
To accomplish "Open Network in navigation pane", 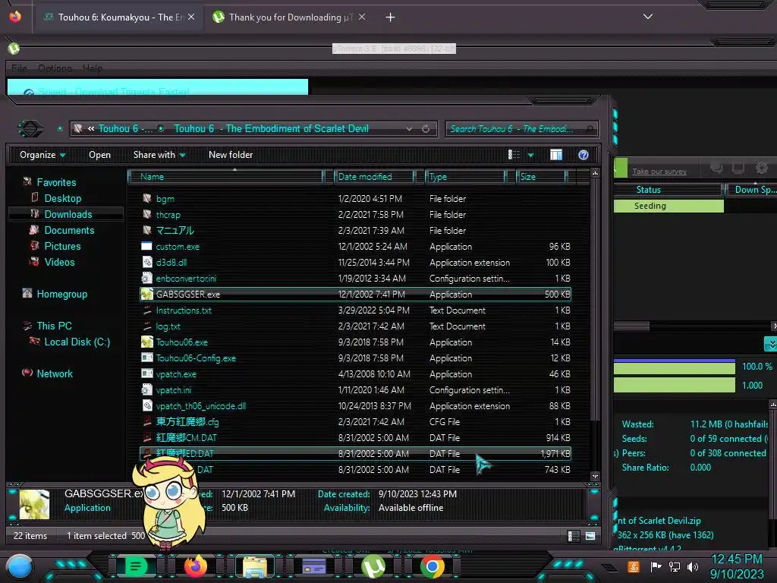I will click(x=55, y=373).
